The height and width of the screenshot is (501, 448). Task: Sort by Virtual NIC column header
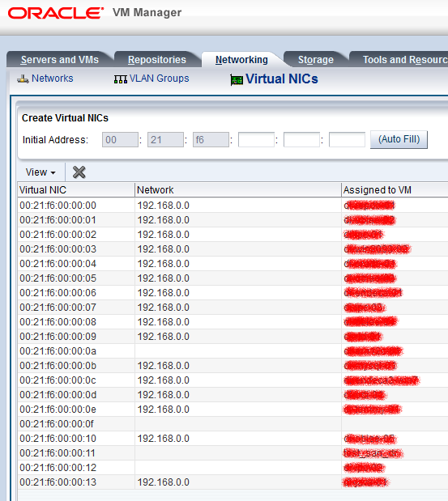click(76, 190)
